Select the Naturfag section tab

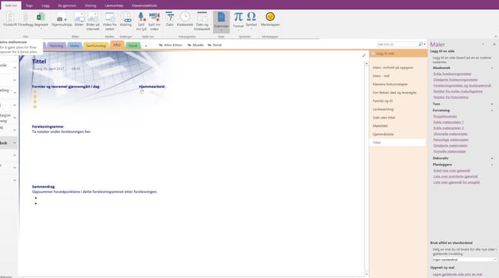56,46
